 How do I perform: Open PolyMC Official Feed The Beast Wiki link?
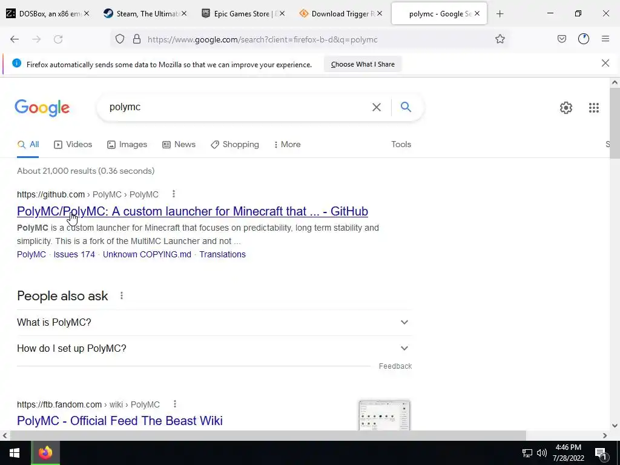coord(120,421)
